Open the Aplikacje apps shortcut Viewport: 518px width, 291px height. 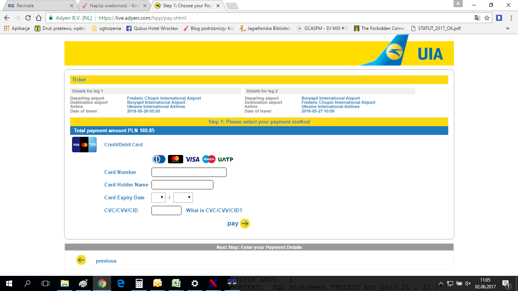click(17, 28)
